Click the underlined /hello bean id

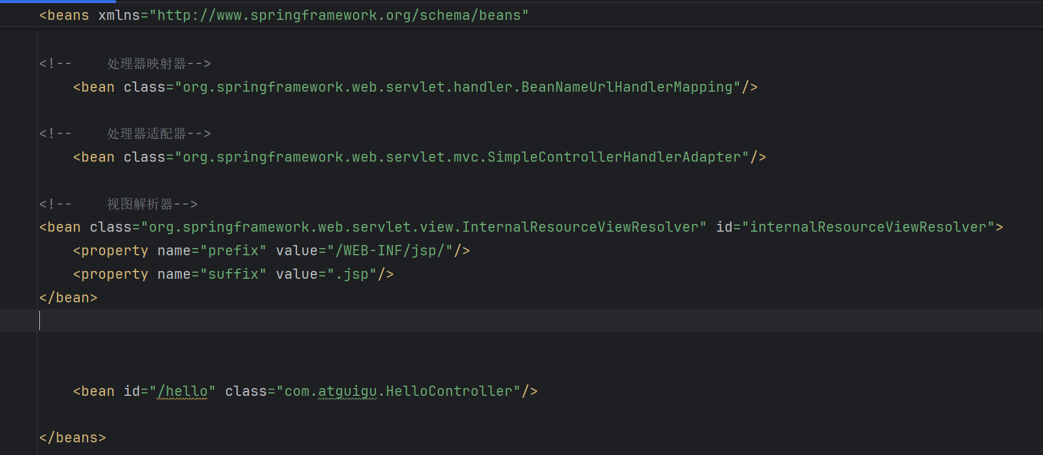(x=182, y=391)
